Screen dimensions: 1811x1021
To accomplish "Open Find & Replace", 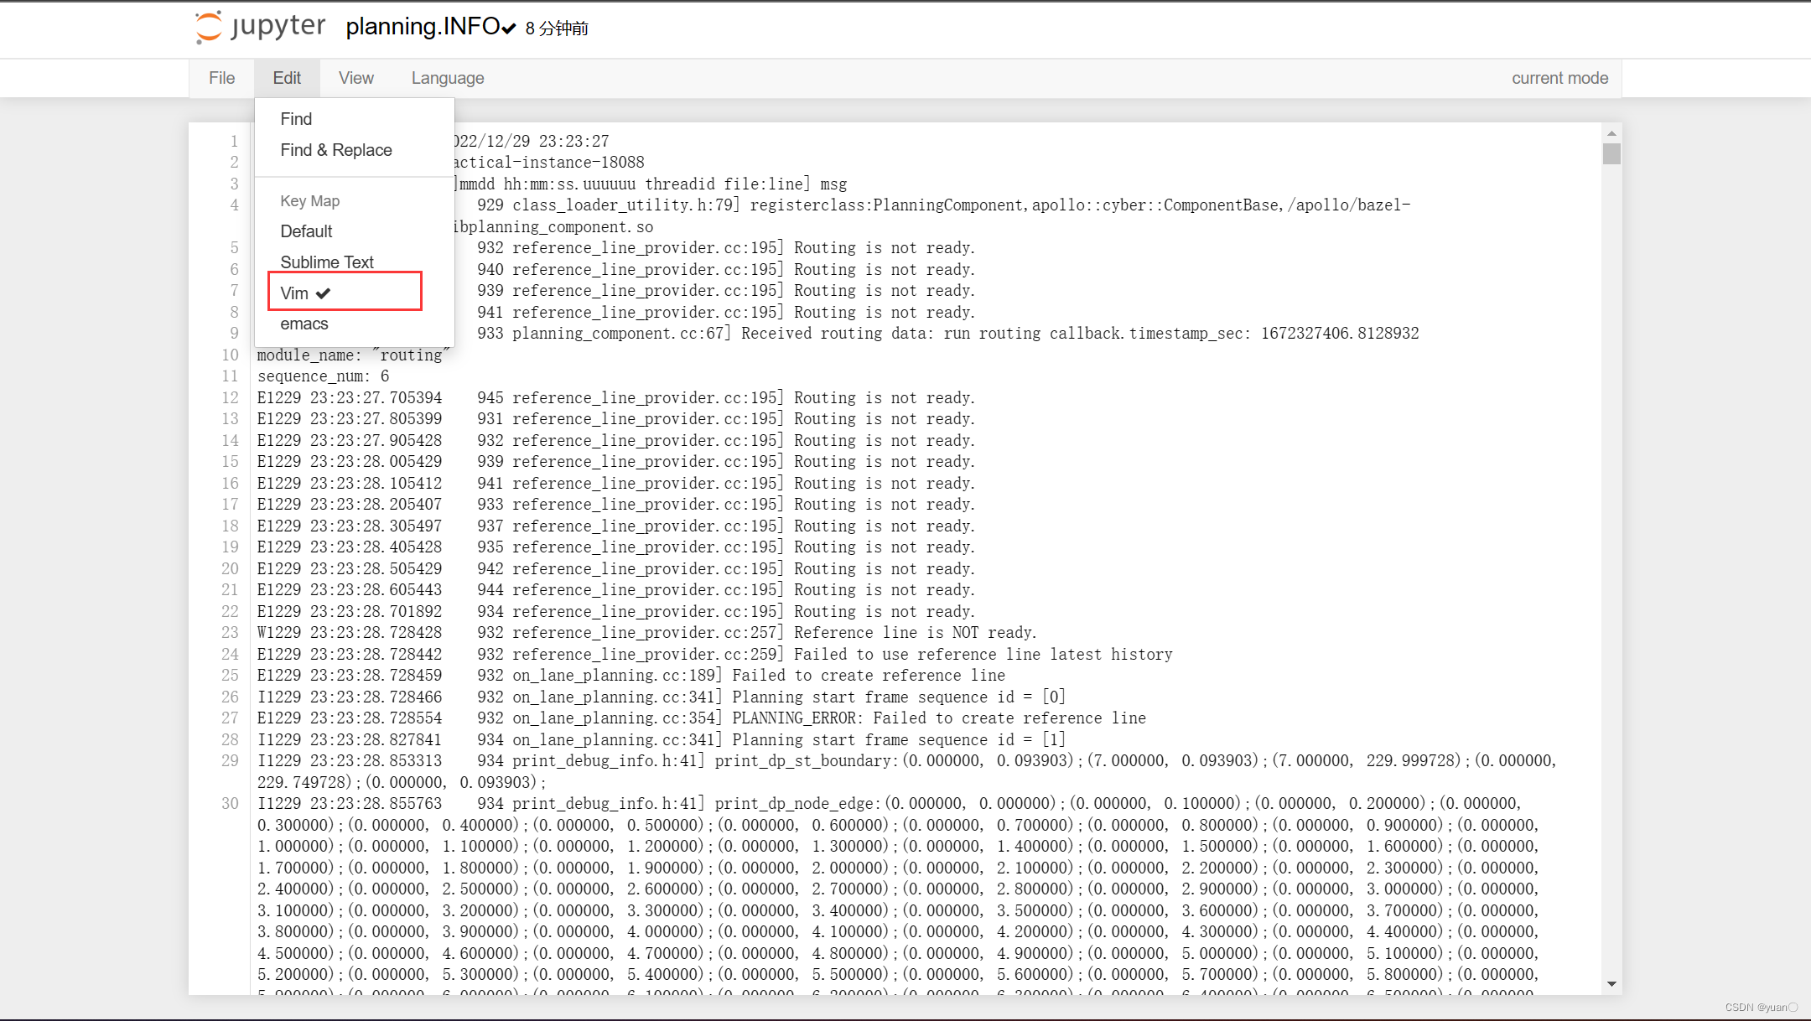I will coord(336,150).
